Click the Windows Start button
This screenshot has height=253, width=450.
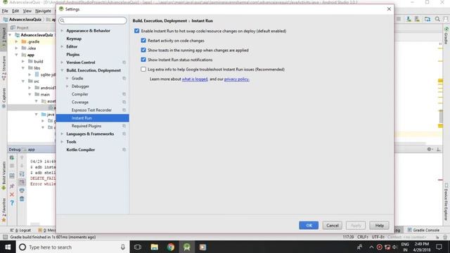(x=8, y=247)
